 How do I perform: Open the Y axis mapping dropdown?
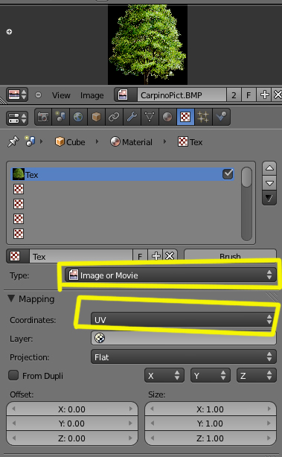click(211, 375)
